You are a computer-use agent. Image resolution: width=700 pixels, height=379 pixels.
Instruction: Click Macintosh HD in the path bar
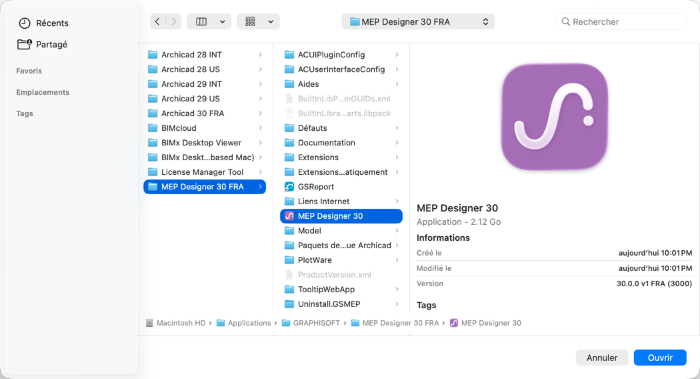click(177, 323)
